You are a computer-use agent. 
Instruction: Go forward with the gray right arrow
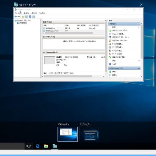pos(19,17)
